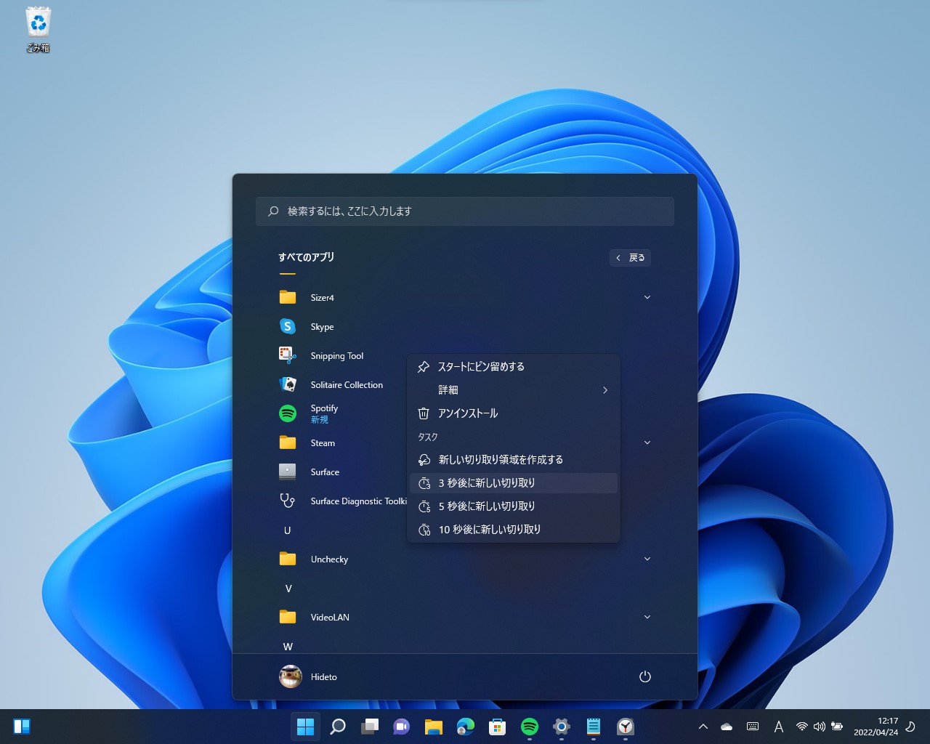
Task: Open Task View on the taskbar
Action: click(370, 727)
